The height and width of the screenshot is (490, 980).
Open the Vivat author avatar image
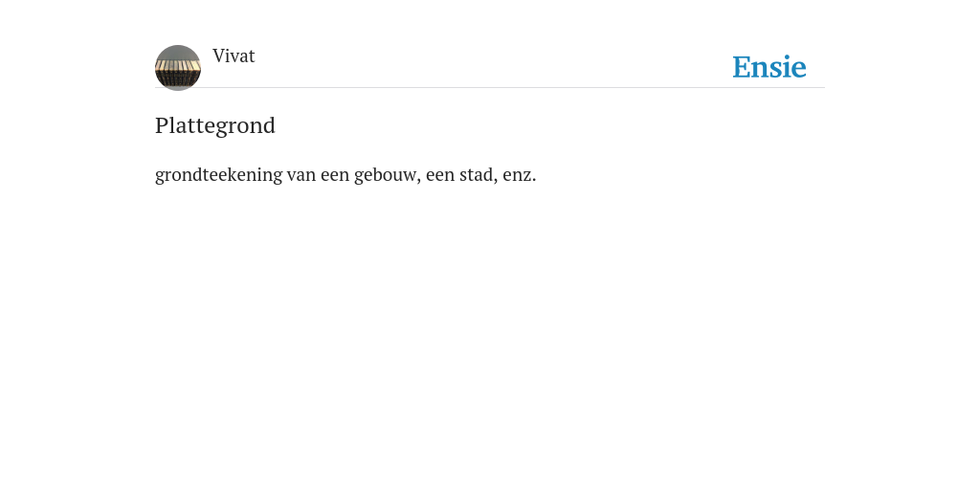pyautogui.click(x=177, y=68)
